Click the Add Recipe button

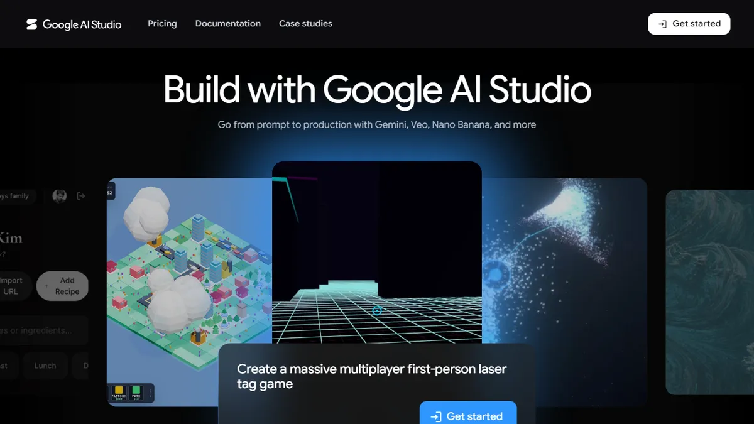click(62, 286)
